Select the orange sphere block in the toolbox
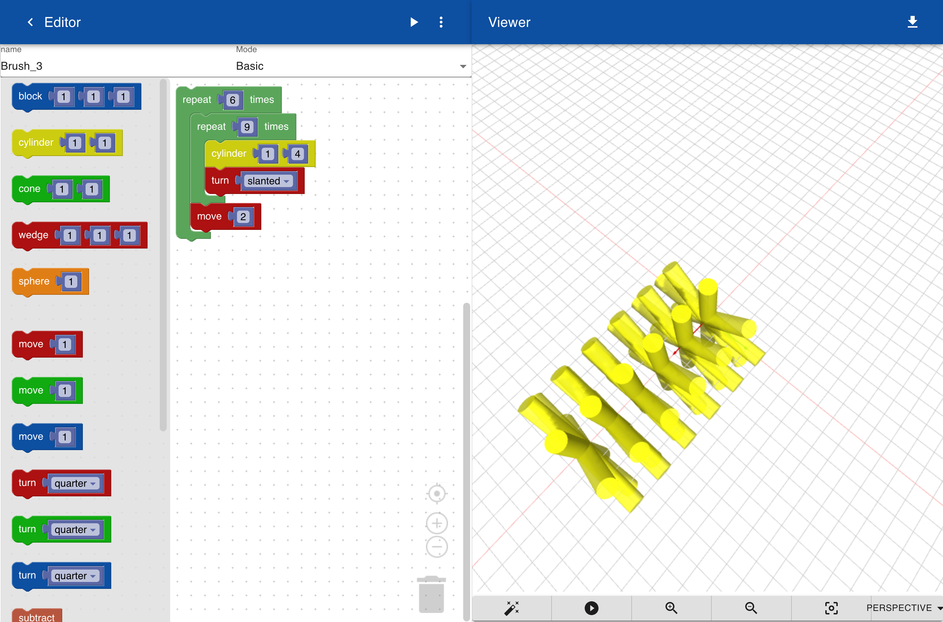This screenshot has width=943, height=622. click(x=34, y=281)
